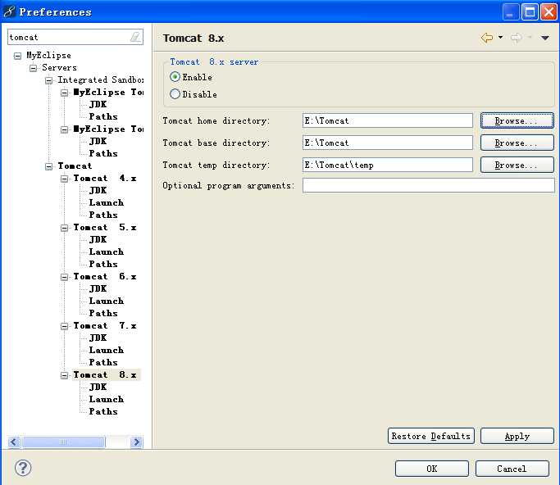The image size is (560, 485).
Task: Collapse the Tomcat 6.x node
Action: pyautogui.click(x=64, y=277)
